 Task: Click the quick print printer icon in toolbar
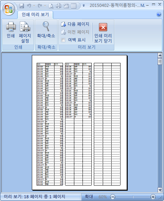tap(59, 6)
